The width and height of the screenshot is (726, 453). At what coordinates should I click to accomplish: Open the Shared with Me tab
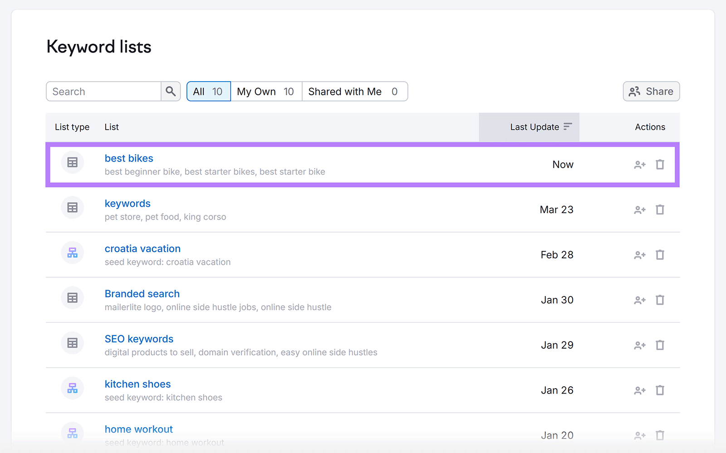tap(345, 91)
